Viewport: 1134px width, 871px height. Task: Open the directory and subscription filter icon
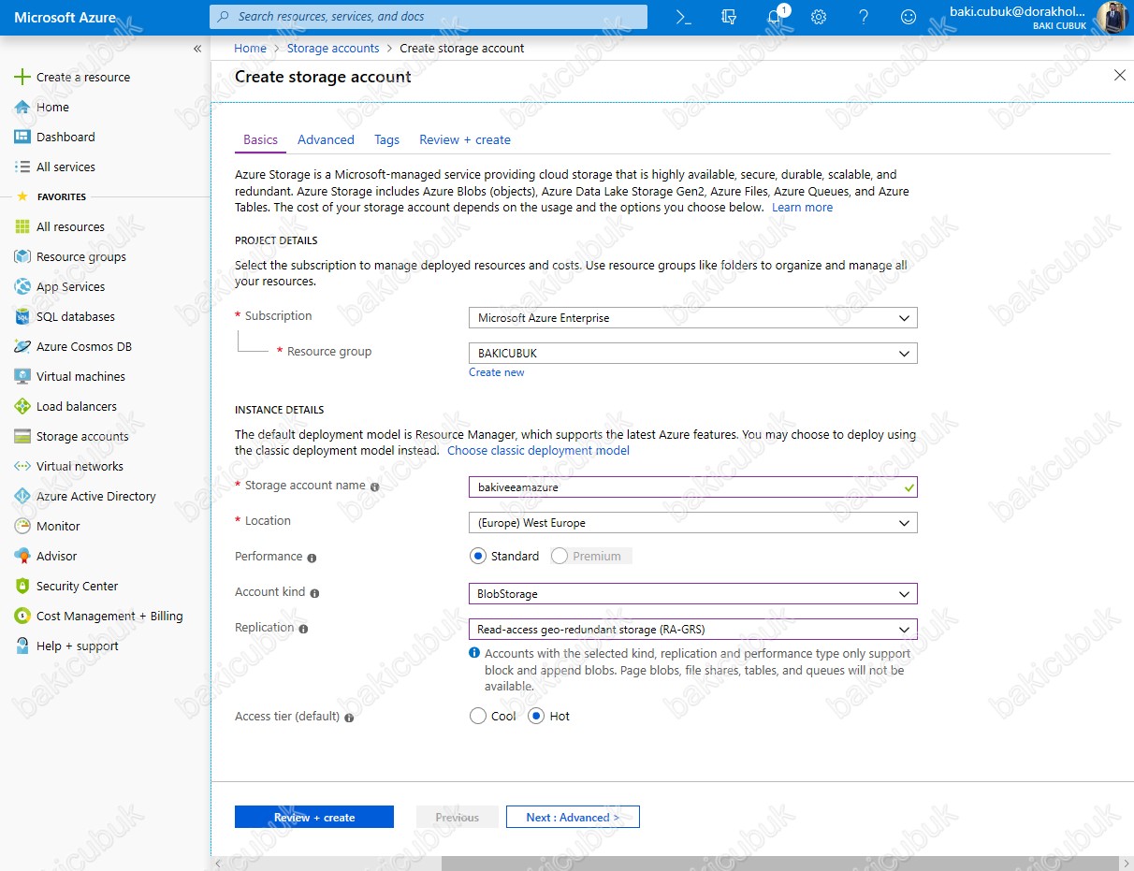(729, 17)
